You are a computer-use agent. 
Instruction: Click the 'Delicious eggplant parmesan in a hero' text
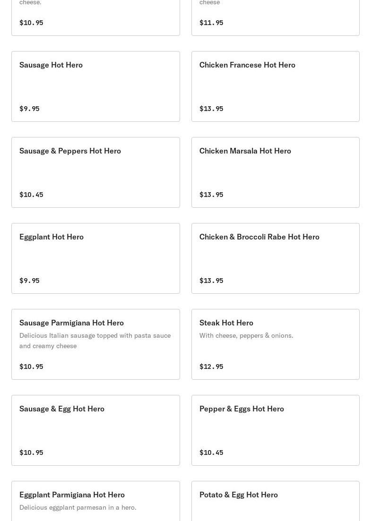[78, 507]
